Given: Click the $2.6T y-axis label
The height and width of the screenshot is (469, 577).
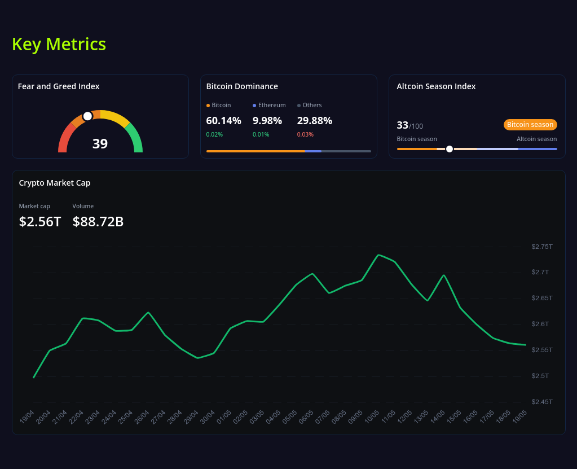Looking at the screenshot, I should tap(540, 324).
